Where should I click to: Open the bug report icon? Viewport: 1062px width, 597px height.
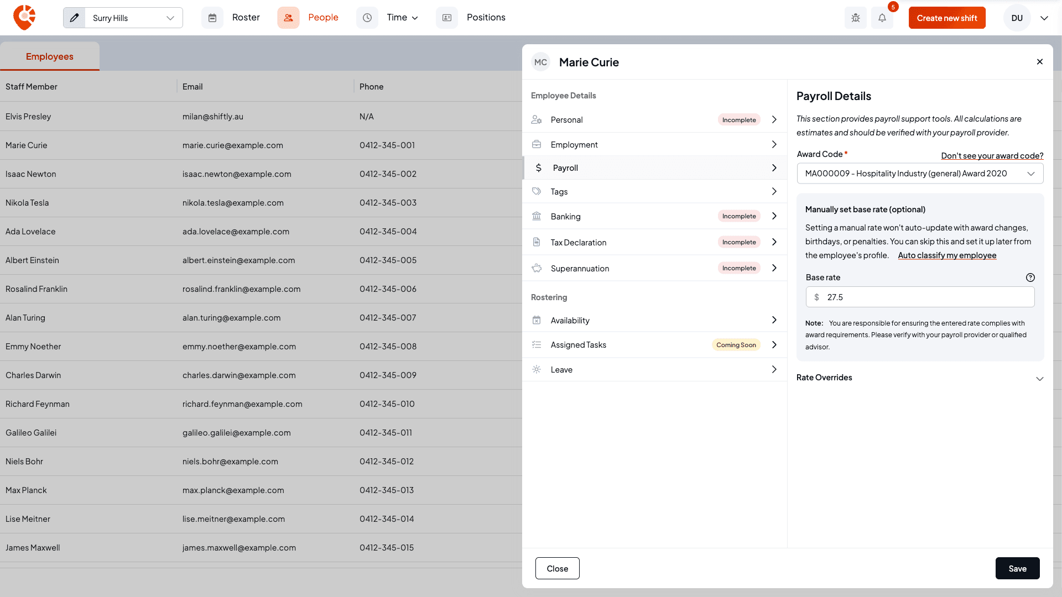pyautogui.click(x=856, y=18)
